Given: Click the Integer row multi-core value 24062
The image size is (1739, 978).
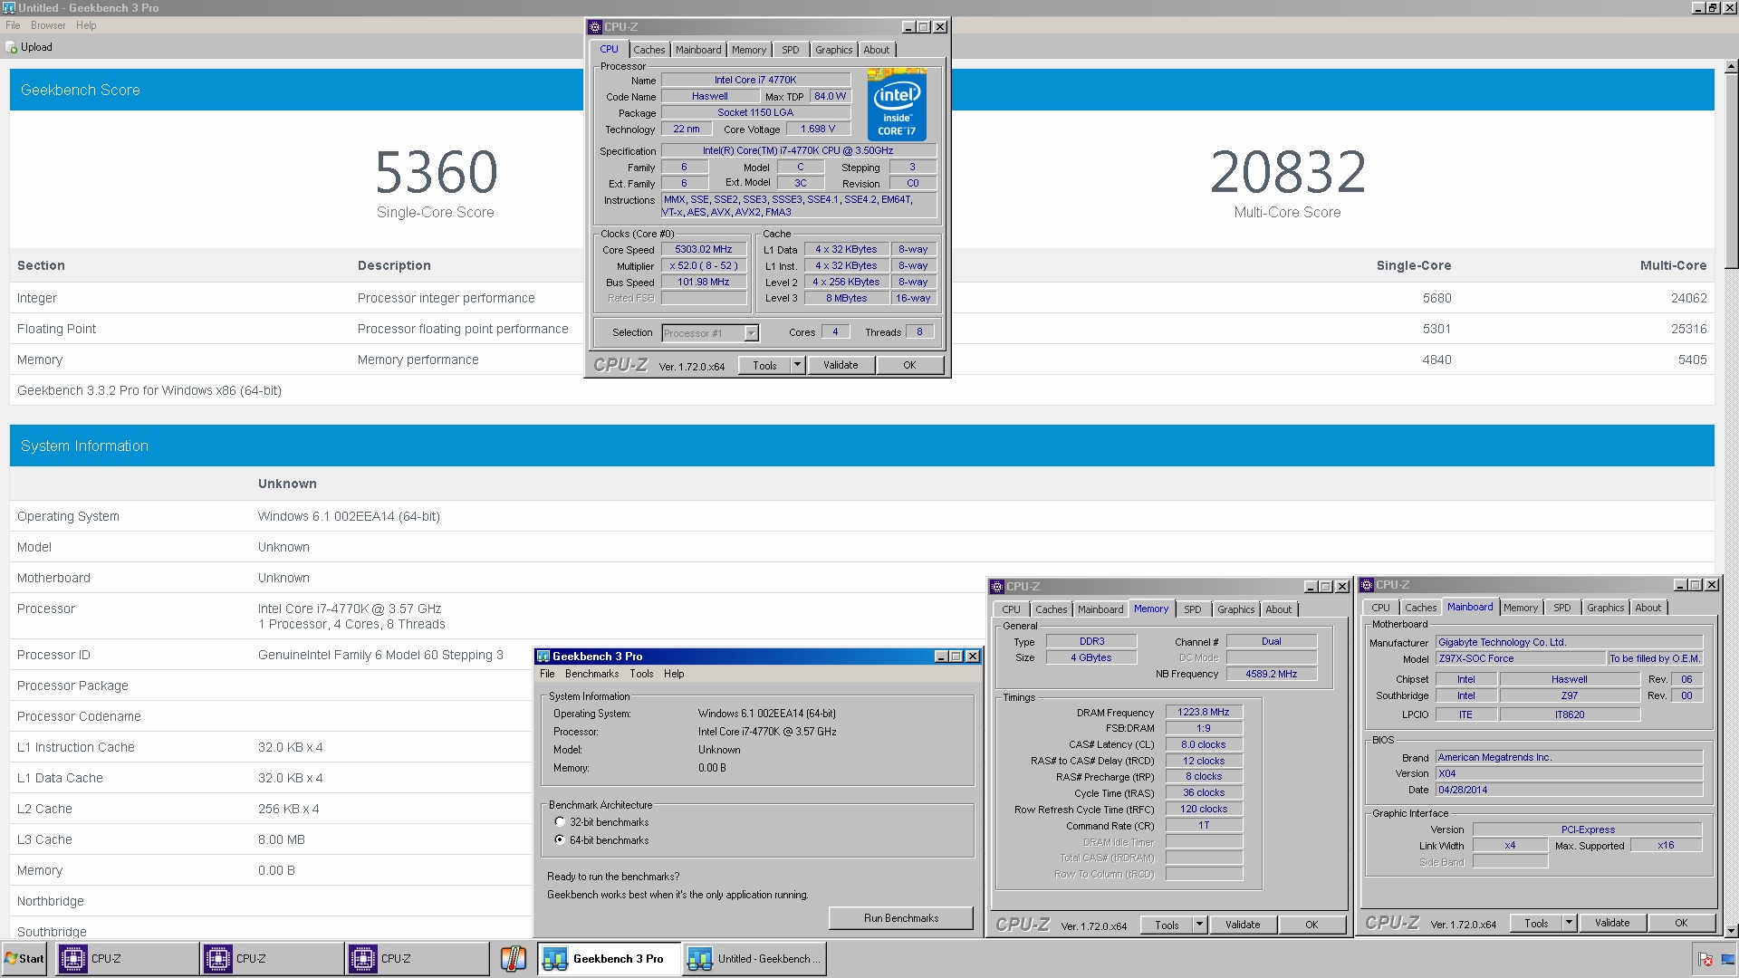Looking at the screenshot, I should pyautogui.click(x=1688, y=298).
